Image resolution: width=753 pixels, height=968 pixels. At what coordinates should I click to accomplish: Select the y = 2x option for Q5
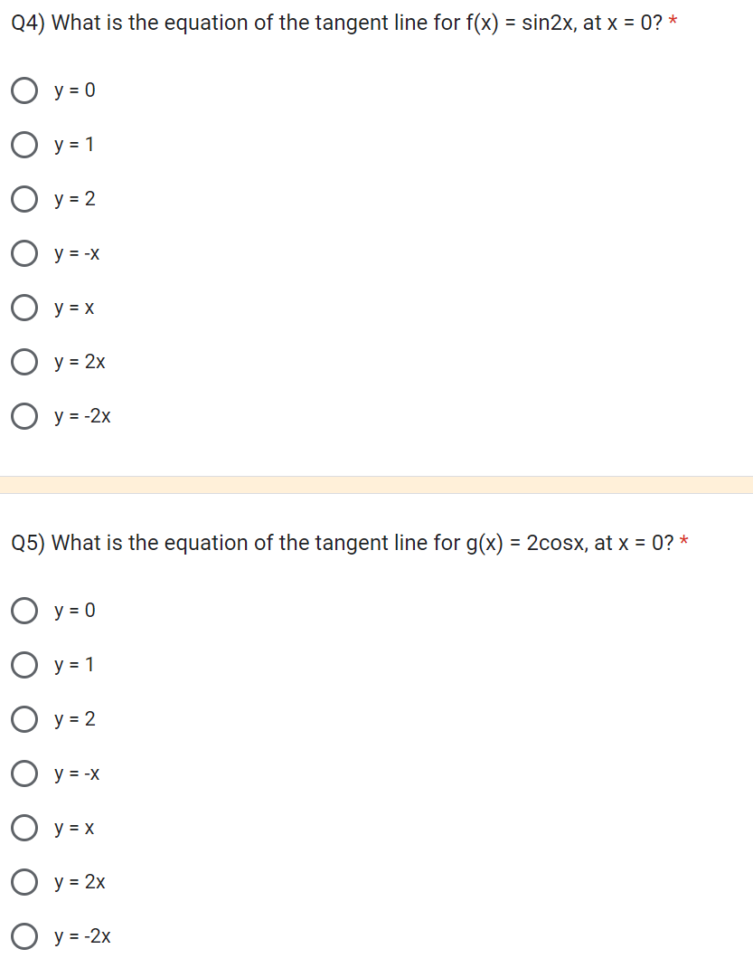(24, 882)
